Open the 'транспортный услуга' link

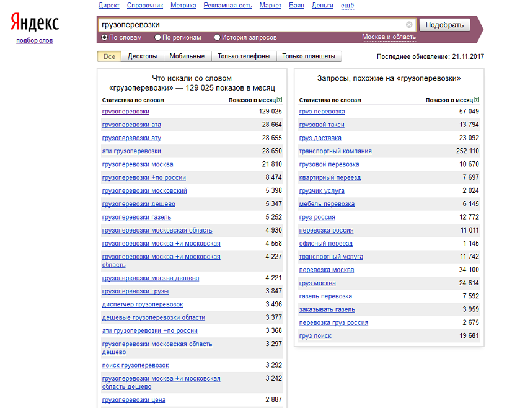pyautogui.click(x=331, y=257)
